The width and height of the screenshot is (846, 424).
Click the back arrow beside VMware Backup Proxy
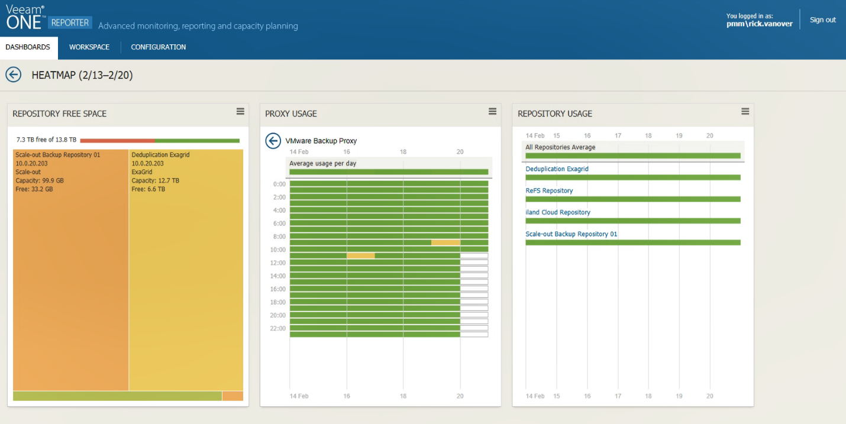[x=273, y=141]
